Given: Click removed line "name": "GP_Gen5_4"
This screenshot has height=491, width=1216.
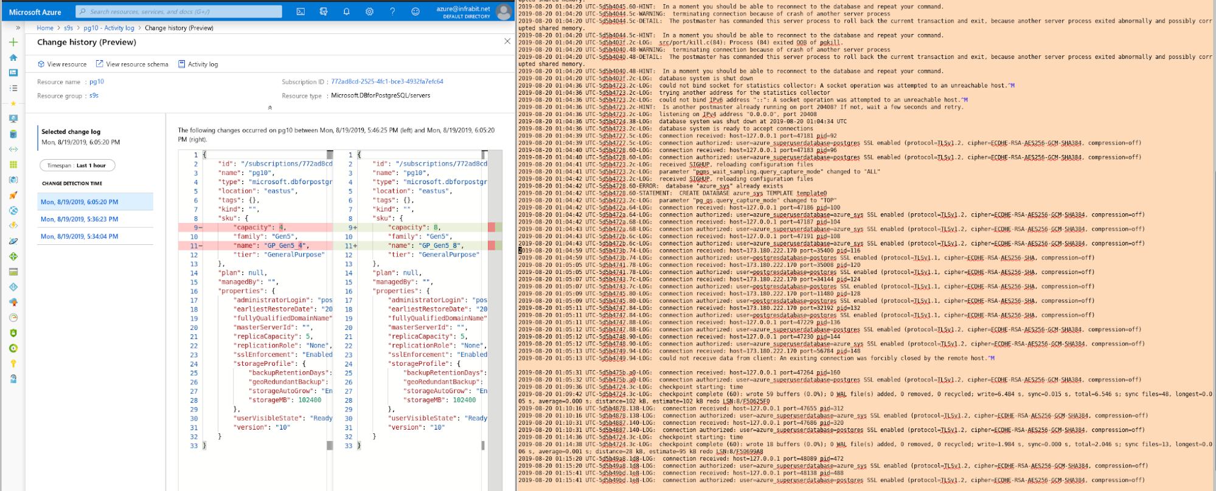Looking at the screenshot, I should (x=255, y=245).
